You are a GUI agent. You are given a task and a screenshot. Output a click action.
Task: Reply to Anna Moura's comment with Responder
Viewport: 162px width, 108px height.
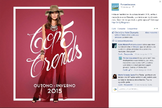click(x=129, y=54)
